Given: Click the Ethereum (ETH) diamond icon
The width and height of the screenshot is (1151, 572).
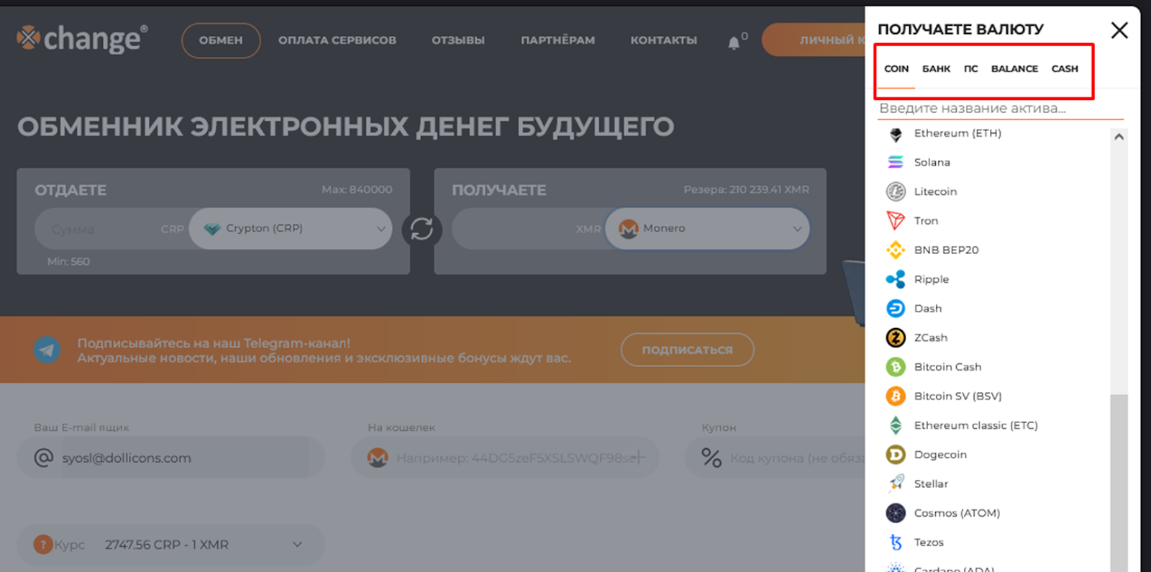Looking at the screenshot, I should click(x=896, y=134).
